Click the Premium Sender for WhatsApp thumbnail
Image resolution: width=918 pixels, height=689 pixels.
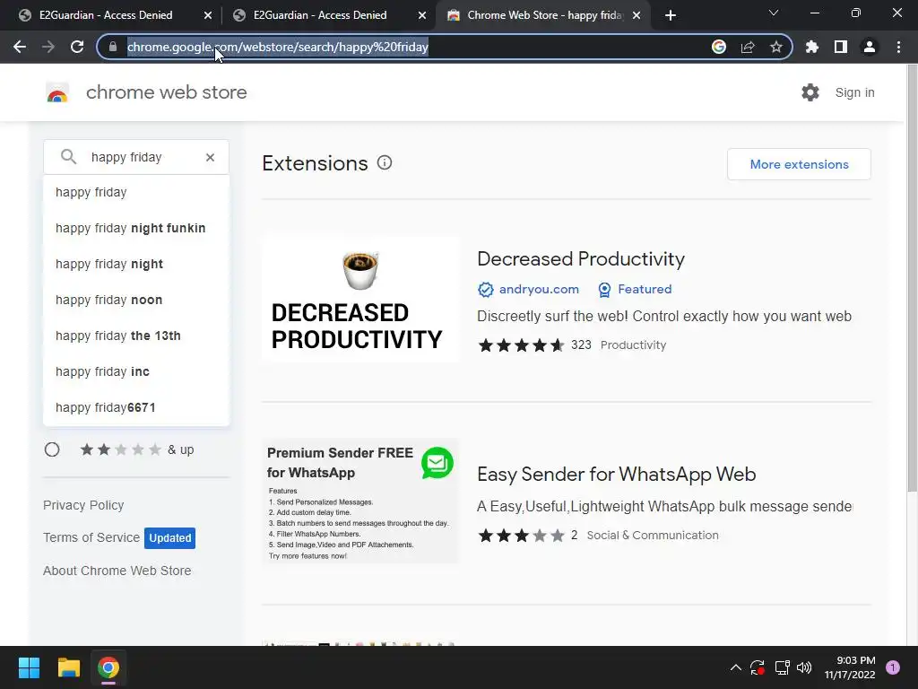coord(360,501)
